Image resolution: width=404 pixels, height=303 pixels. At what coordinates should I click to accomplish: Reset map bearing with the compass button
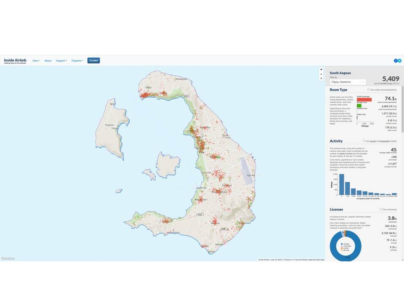pyautogui.click(x=321, y=79)
